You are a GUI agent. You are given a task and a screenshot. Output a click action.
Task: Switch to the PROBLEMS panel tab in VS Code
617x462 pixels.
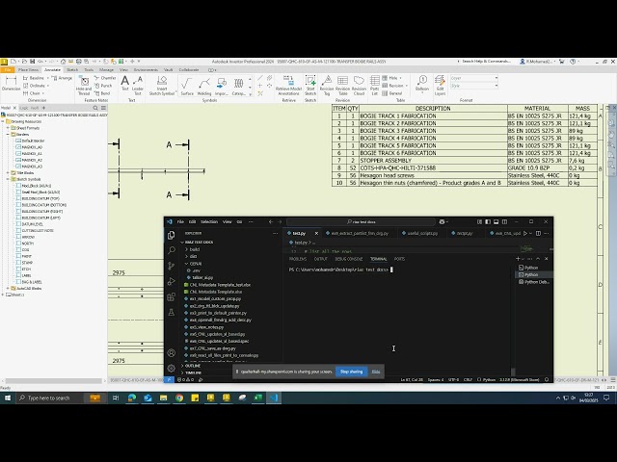click(x=298, y=259)
